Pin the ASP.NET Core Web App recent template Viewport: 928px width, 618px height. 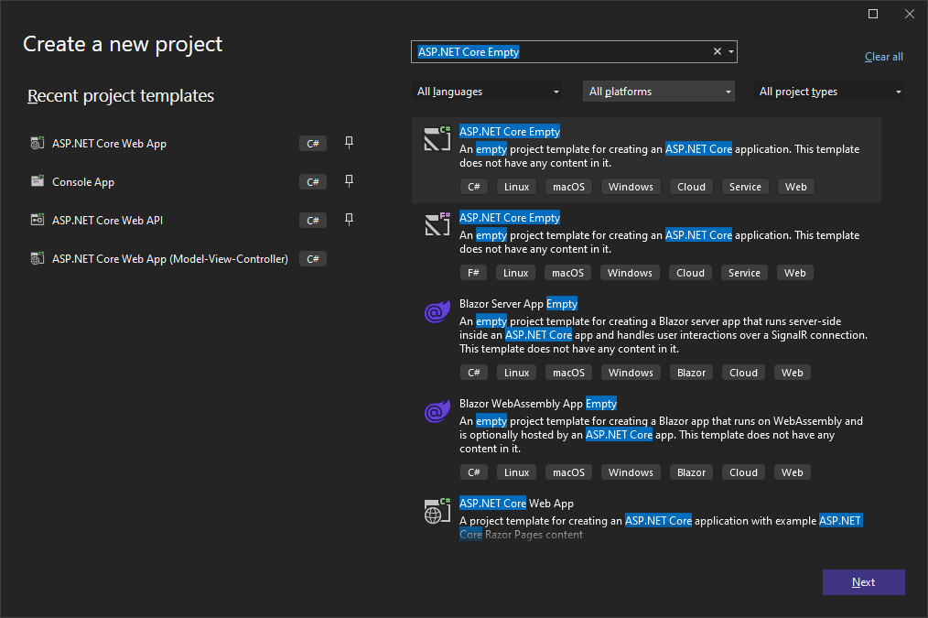(x=350, y=143)
